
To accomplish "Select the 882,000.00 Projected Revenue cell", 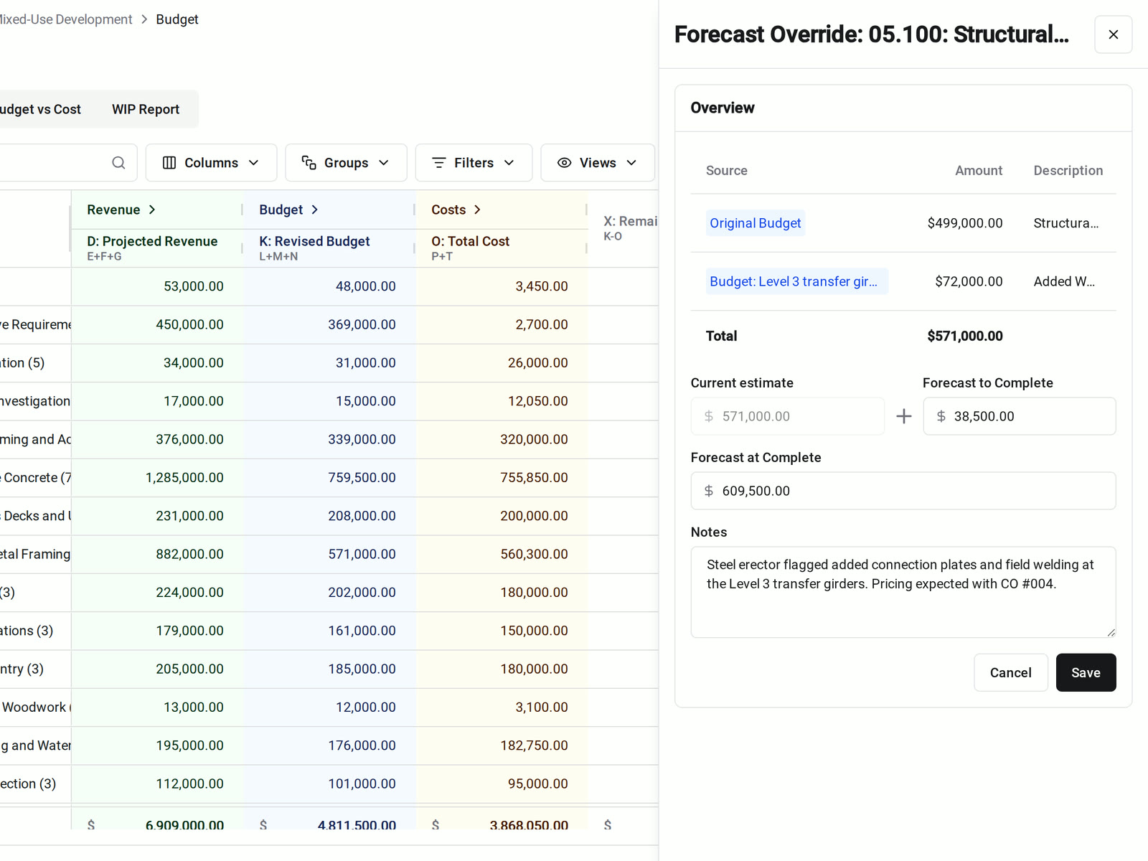I will click(x=157, y=554).
